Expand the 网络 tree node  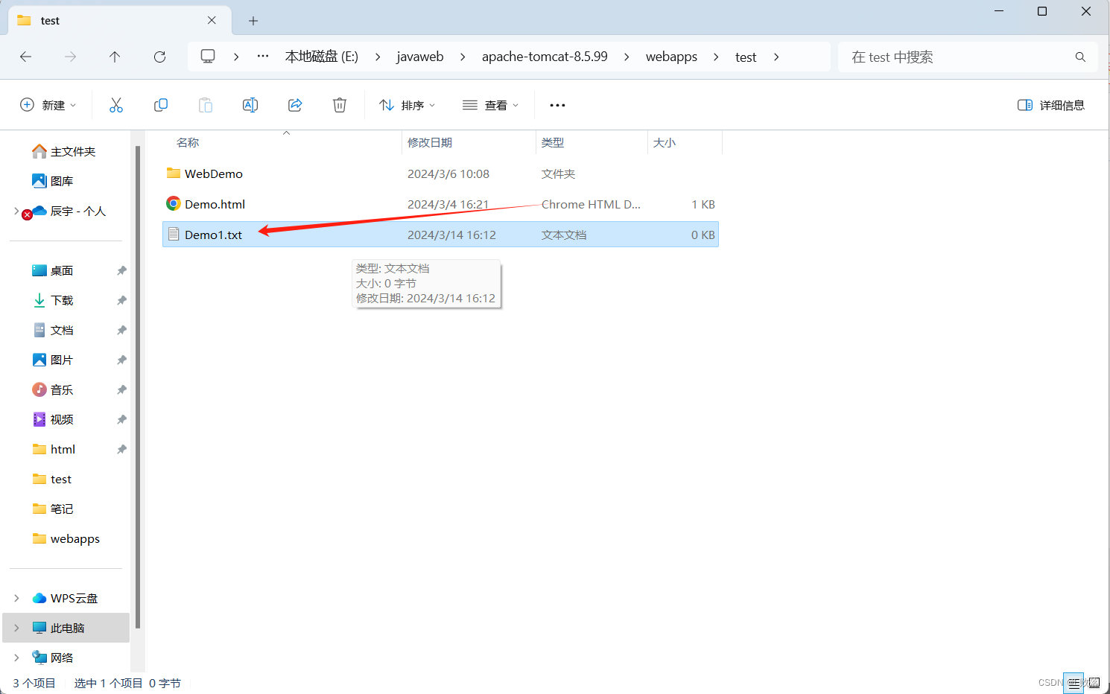coord(16,658)
